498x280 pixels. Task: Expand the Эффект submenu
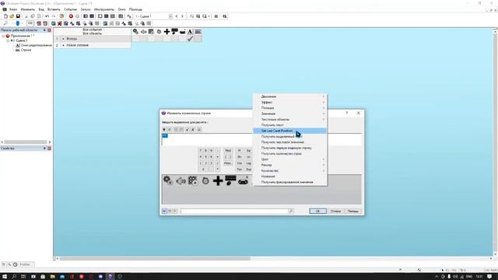290,102
